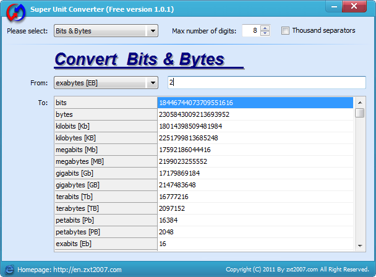Click the scrollbar down arrow in results list

click(360, 245)
